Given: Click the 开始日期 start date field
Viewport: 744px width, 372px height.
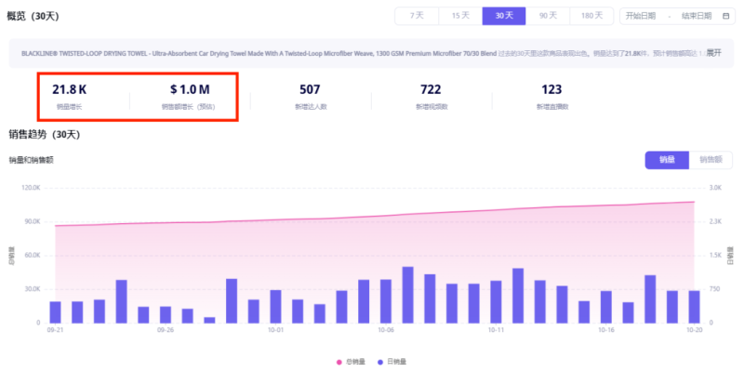Looking at the screenshot, I should [x=641, y=16].
